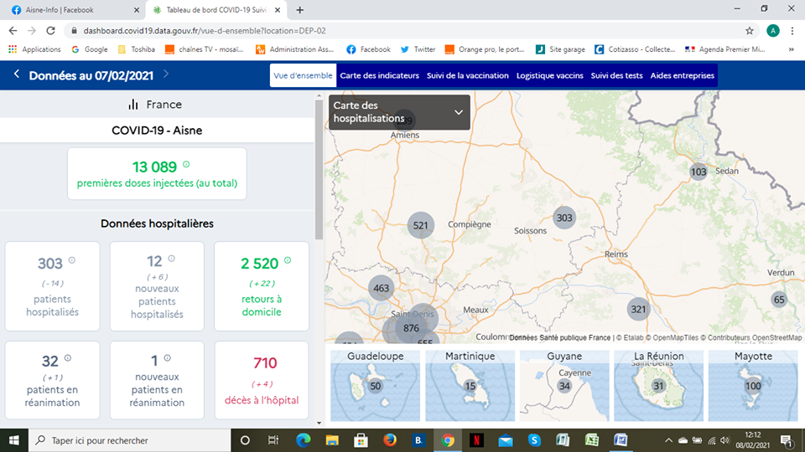
Task: Click the Windows taskbar search field
Action: (126, 439)
